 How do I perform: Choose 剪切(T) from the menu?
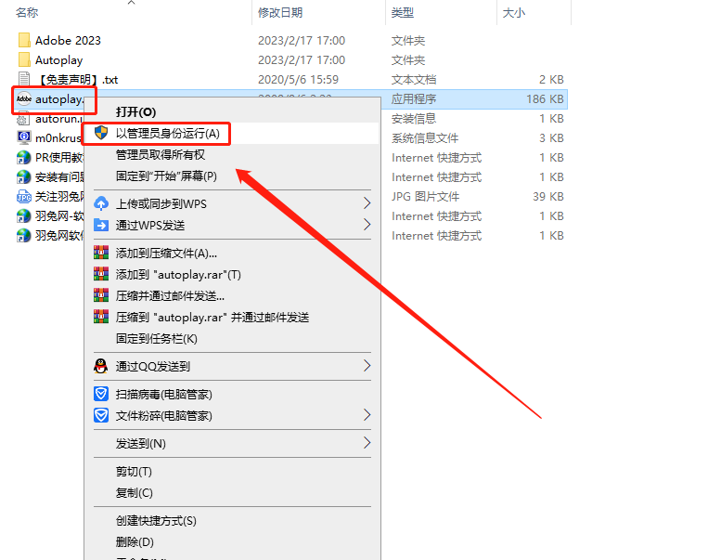[134, 472]
